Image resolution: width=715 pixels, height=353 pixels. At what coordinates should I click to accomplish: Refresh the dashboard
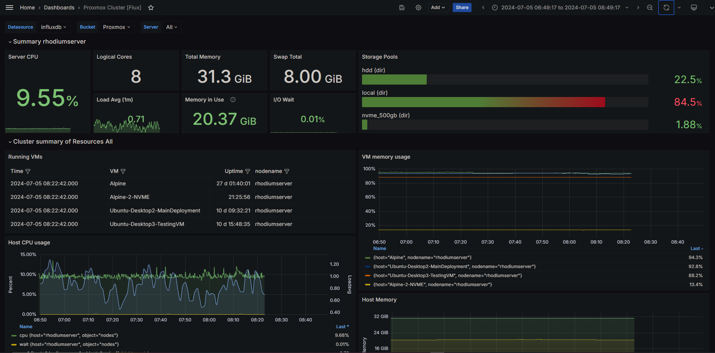(x=666, y=8)
